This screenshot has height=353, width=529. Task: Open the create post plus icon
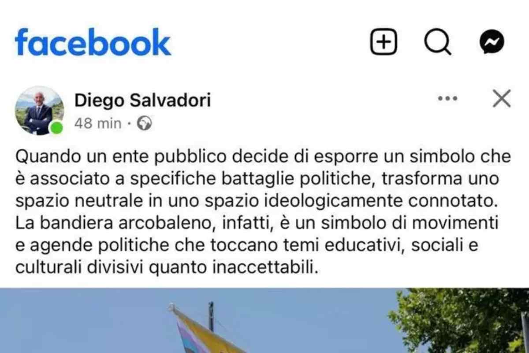tap(384, 42)
